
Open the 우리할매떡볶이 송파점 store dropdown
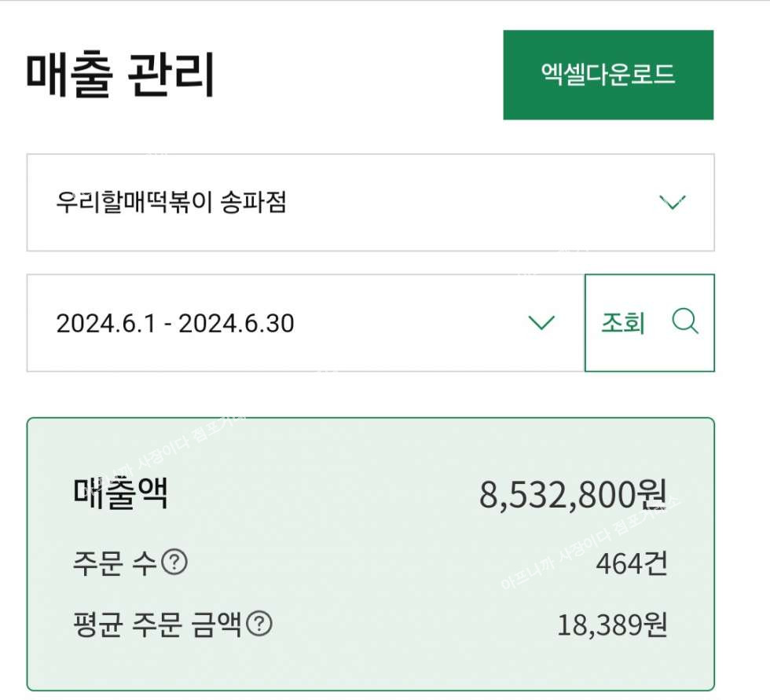(370, 203)
